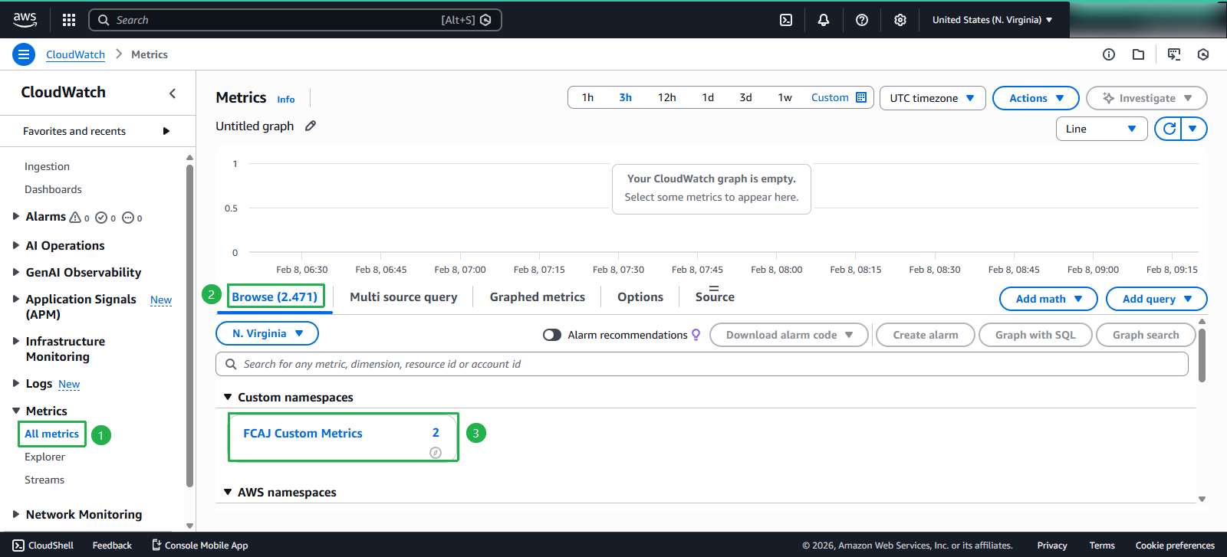The image size is (1227, 557).
Task: Collapse the CloudWatch side panel arrow
Action: tap(173, 93)
